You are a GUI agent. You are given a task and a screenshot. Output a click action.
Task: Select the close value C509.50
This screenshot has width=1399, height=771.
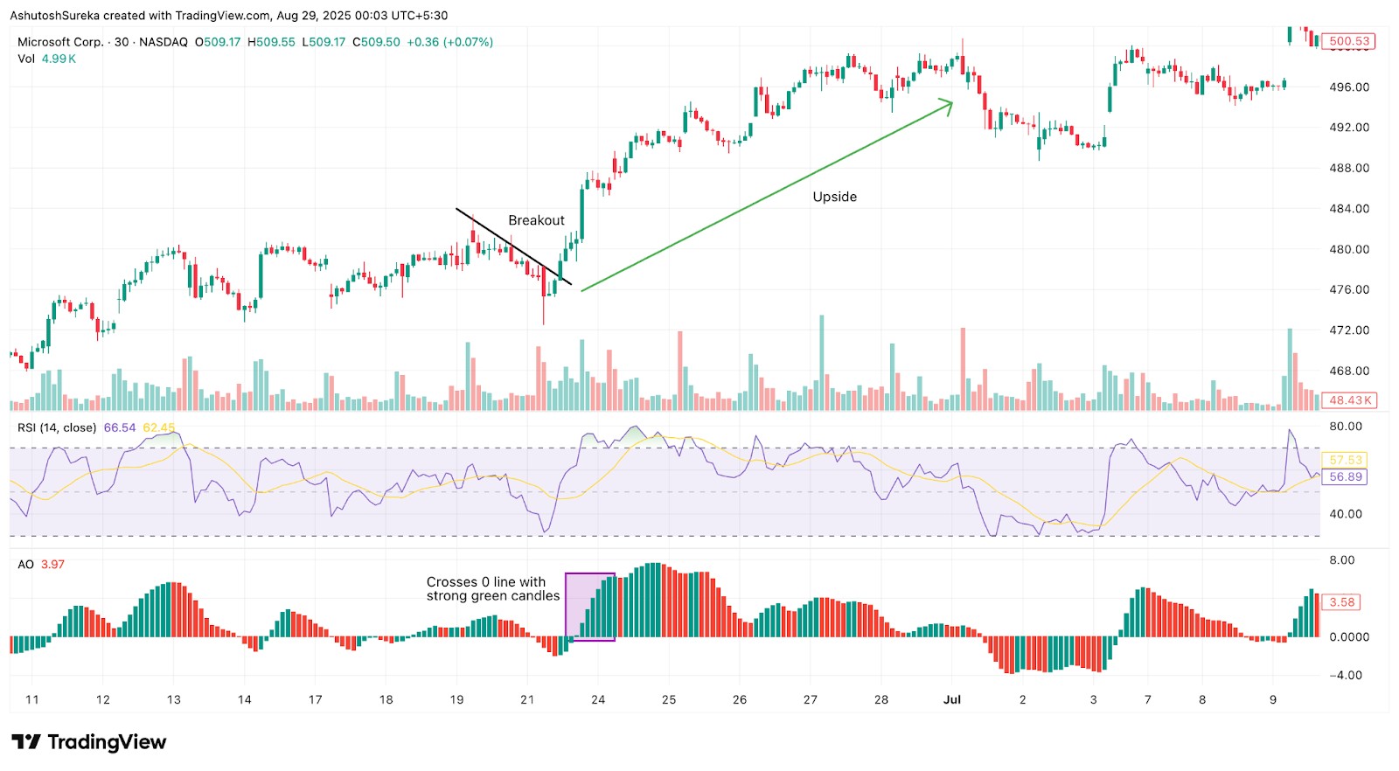(x=376, y=42)
